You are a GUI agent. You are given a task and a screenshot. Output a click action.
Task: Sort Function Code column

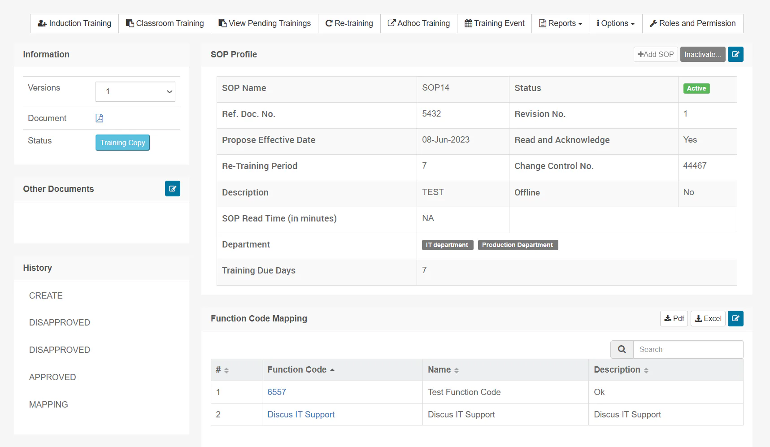301,370
